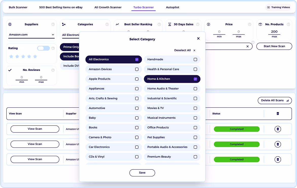Edit the No. Products max value 200
The height and width of the screenshot is (188, 297).
[x=274, y=32]
